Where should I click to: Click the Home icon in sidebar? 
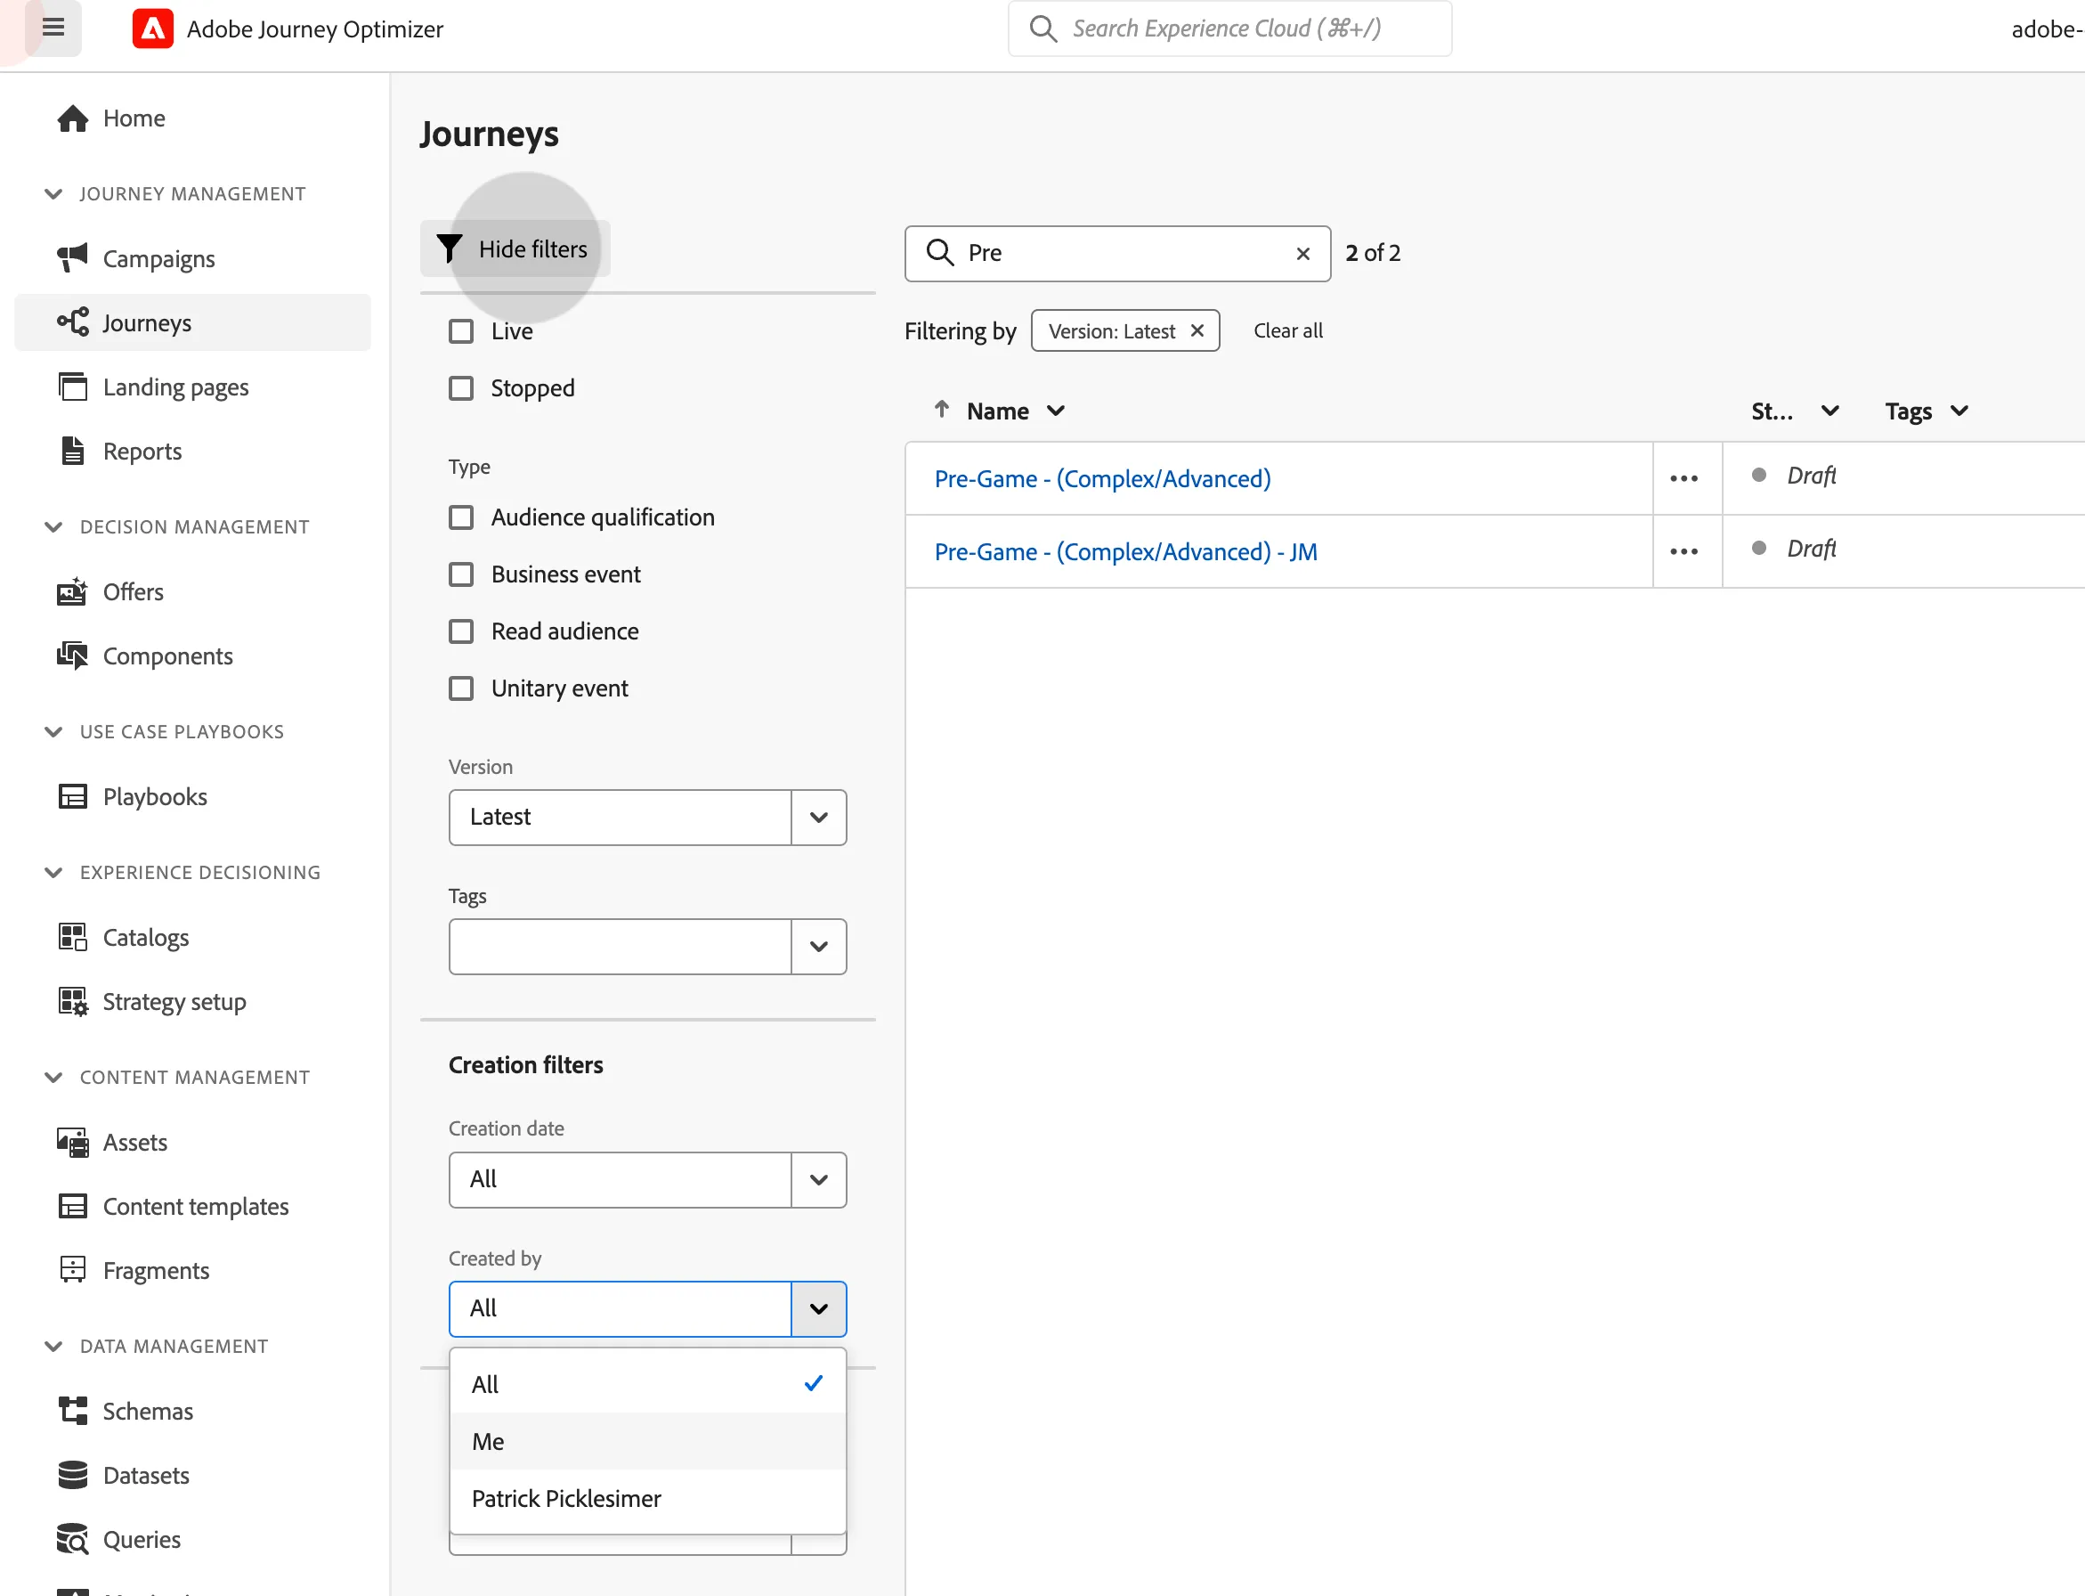tap(73, 118)
